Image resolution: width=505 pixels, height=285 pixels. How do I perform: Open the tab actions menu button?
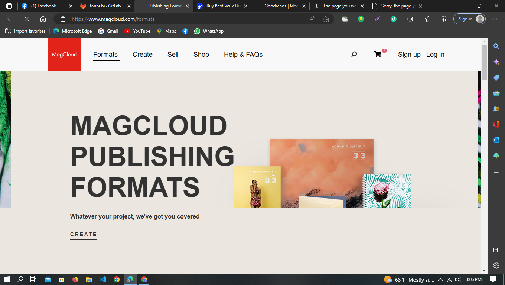pos(9,6)
